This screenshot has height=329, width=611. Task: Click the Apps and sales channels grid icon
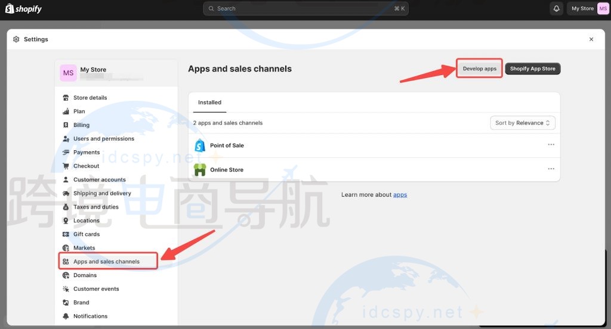click(66, 262)
